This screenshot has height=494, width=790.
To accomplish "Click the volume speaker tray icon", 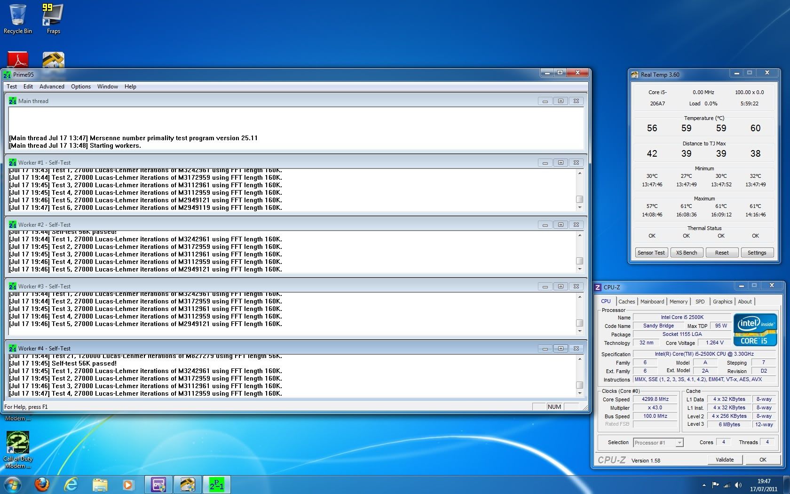I will [738, 485].
